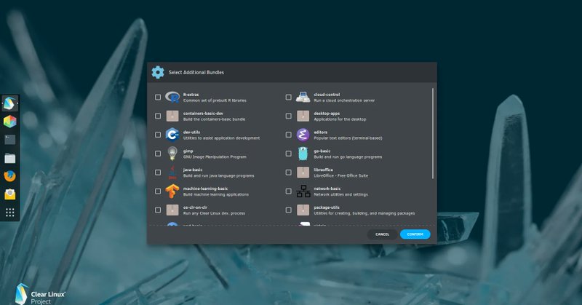Click the 'machine-learning-basic' bundle name
Image resolution: width=582 pixels, height=305 pixels.
click(x=205, y=189)
